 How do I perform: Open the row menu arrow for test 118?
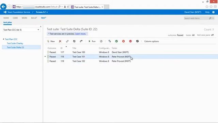(45, 56)
